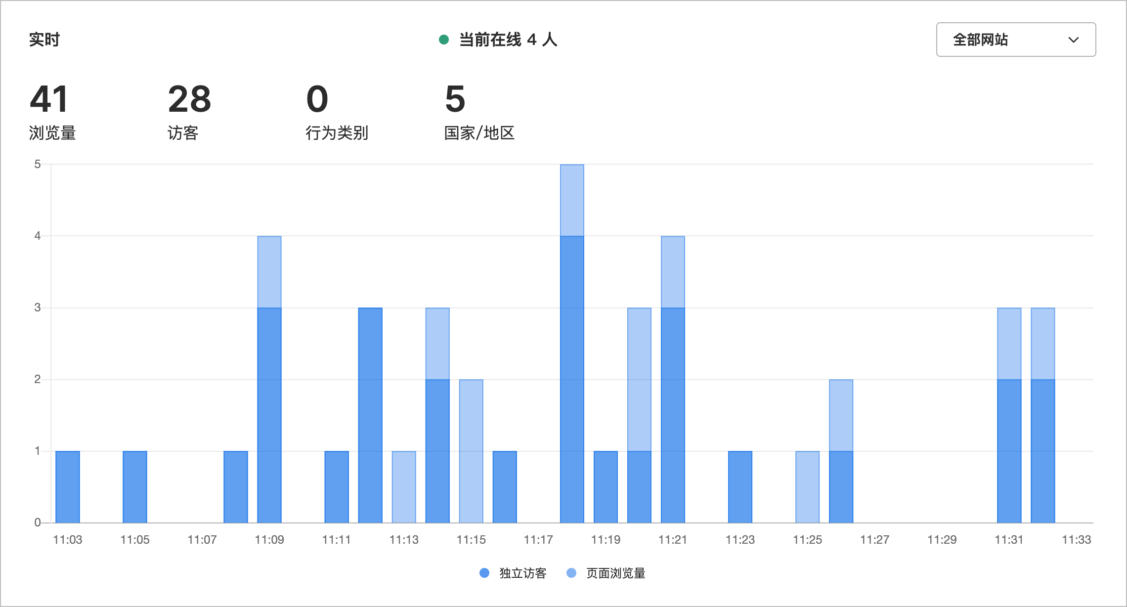Click the light bar above 11:25
Screen dimensions: 1127x607
(807, 487)
